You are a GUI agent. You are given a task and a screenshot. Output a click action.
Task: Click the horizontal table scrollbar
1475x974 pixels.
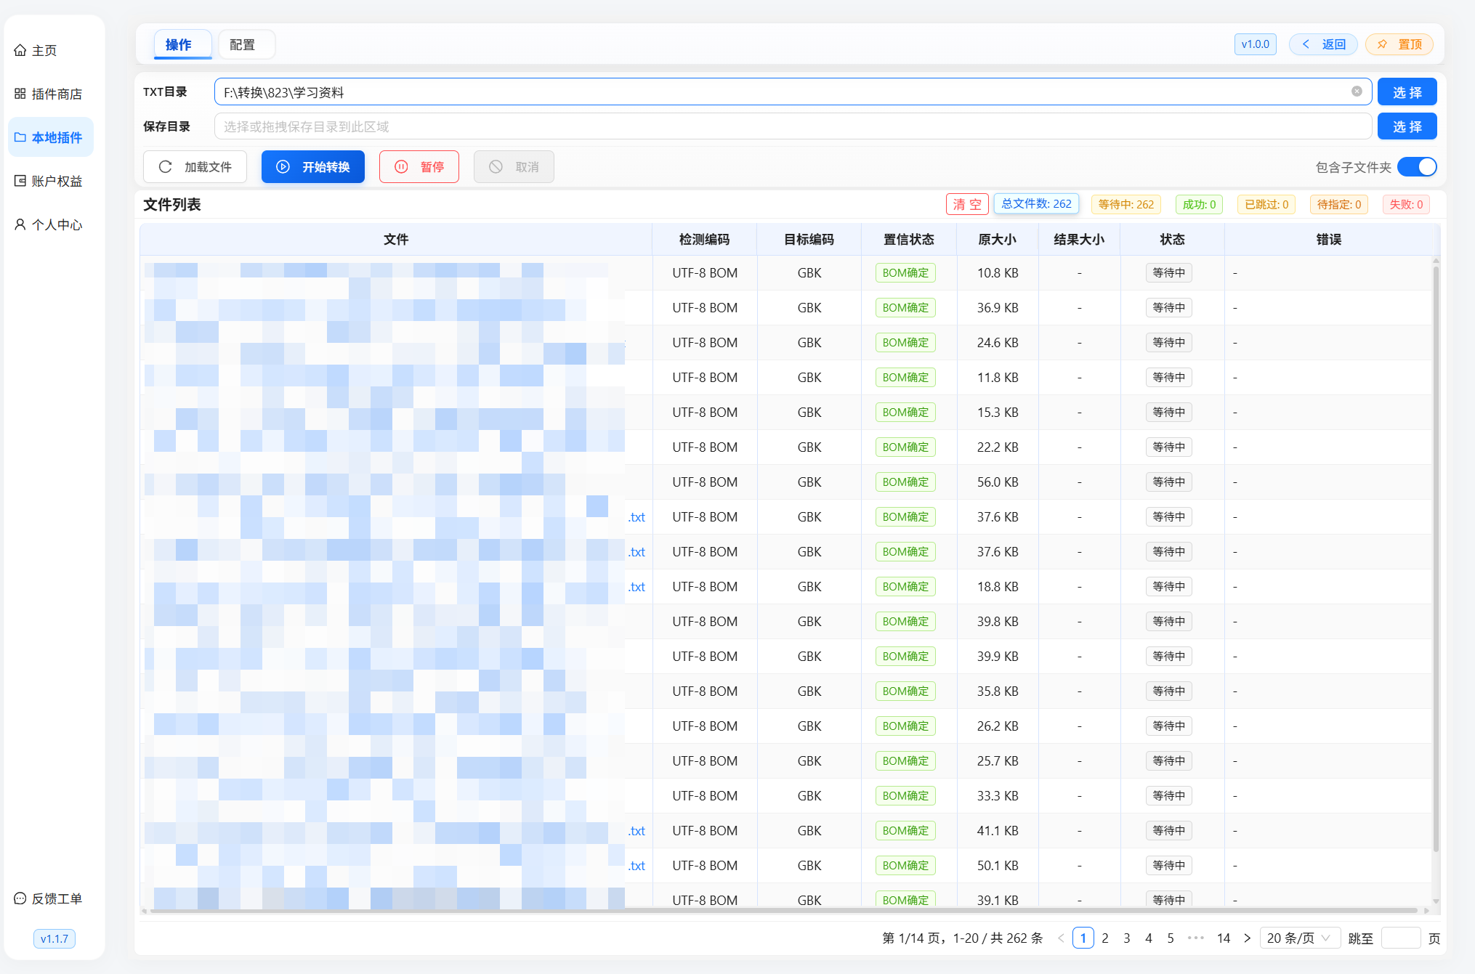[783, 910]
